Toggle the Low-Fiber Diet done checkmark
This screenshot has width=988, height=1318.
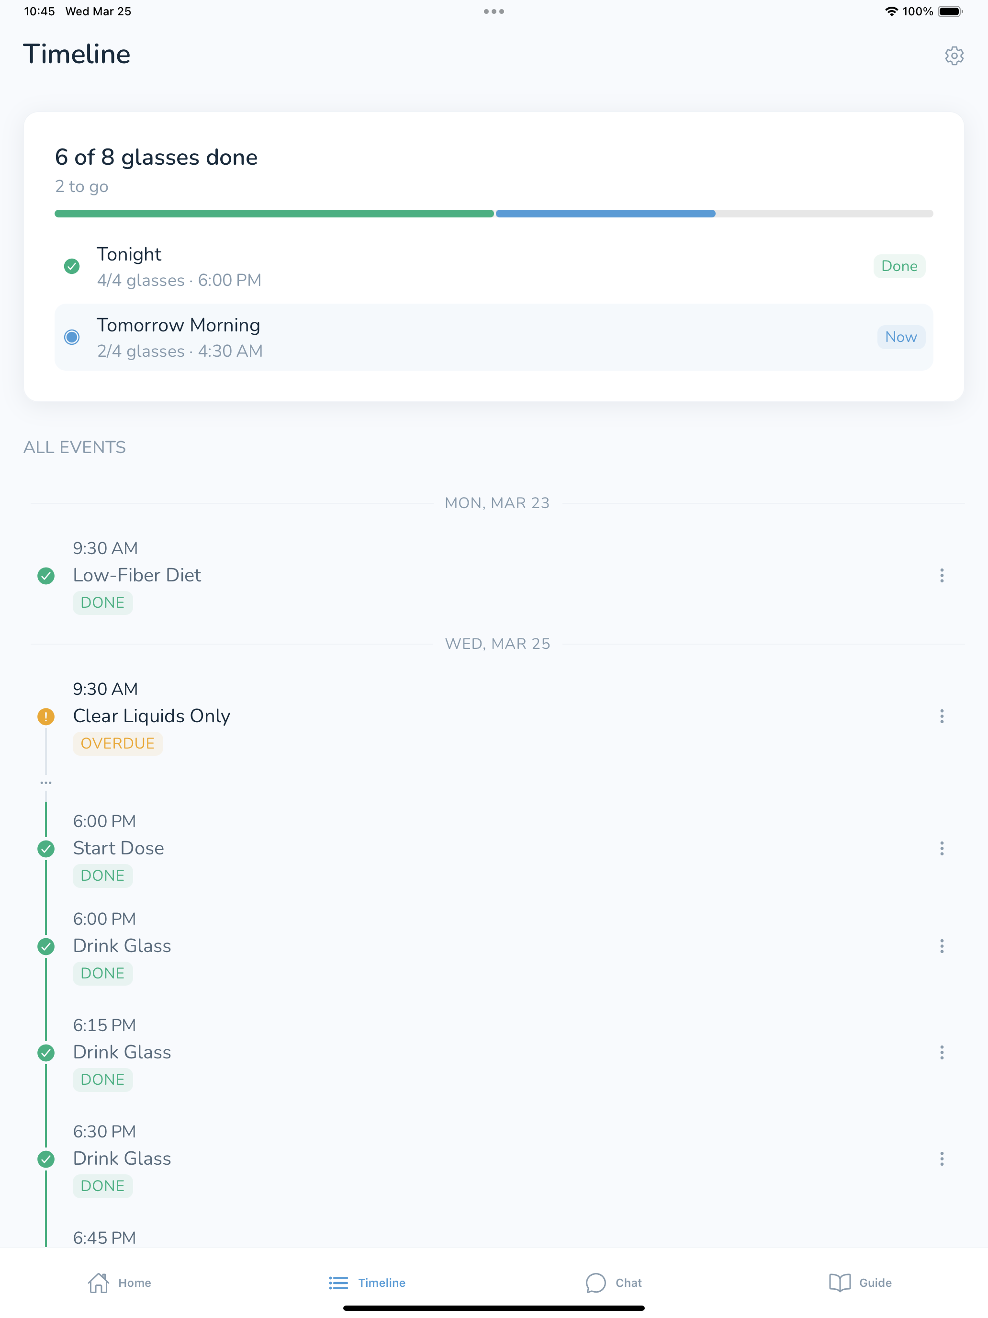tap(46, 576)
